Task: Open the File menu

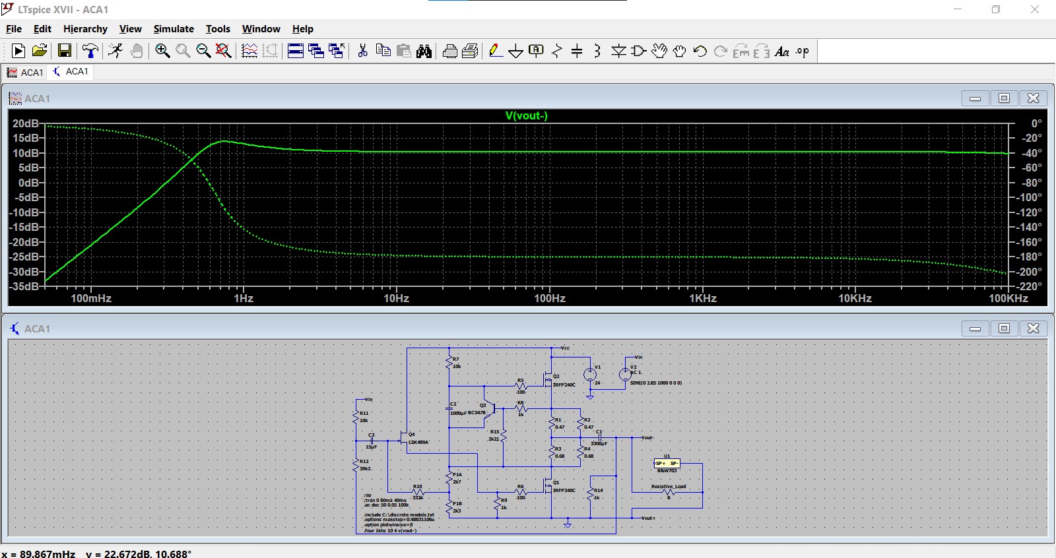Action: pos(14,29)
